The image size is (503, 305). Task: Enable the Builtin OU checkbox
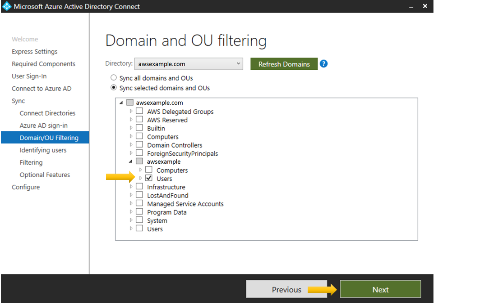(x=139, y=128)
